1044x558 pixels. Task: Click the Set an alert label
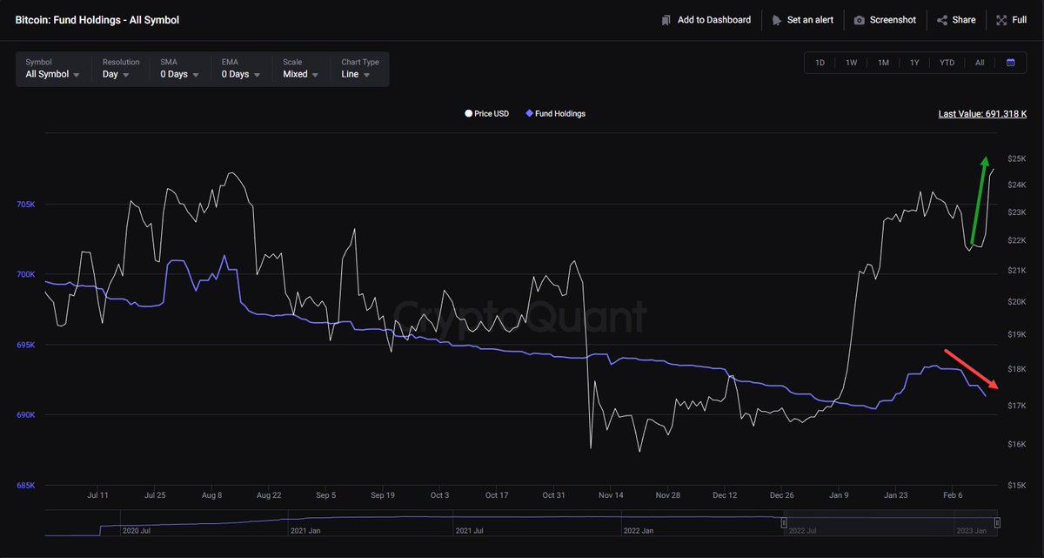(810, 20)
